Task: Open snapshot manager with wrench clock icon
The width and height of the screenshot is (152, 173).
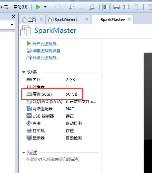Action: 92,7
